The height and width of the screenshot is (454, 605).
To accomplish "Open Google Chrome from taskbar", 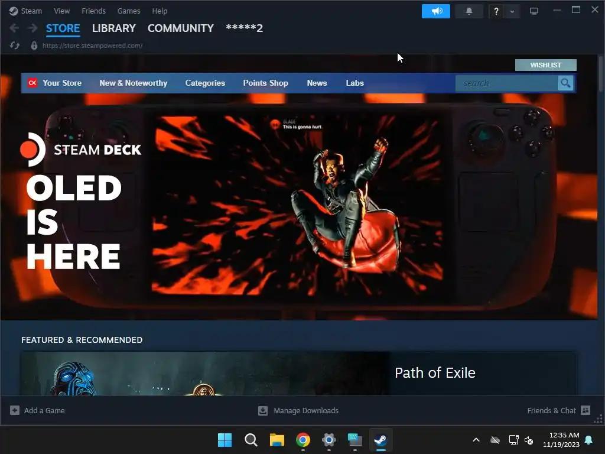I will coord(303,440).
